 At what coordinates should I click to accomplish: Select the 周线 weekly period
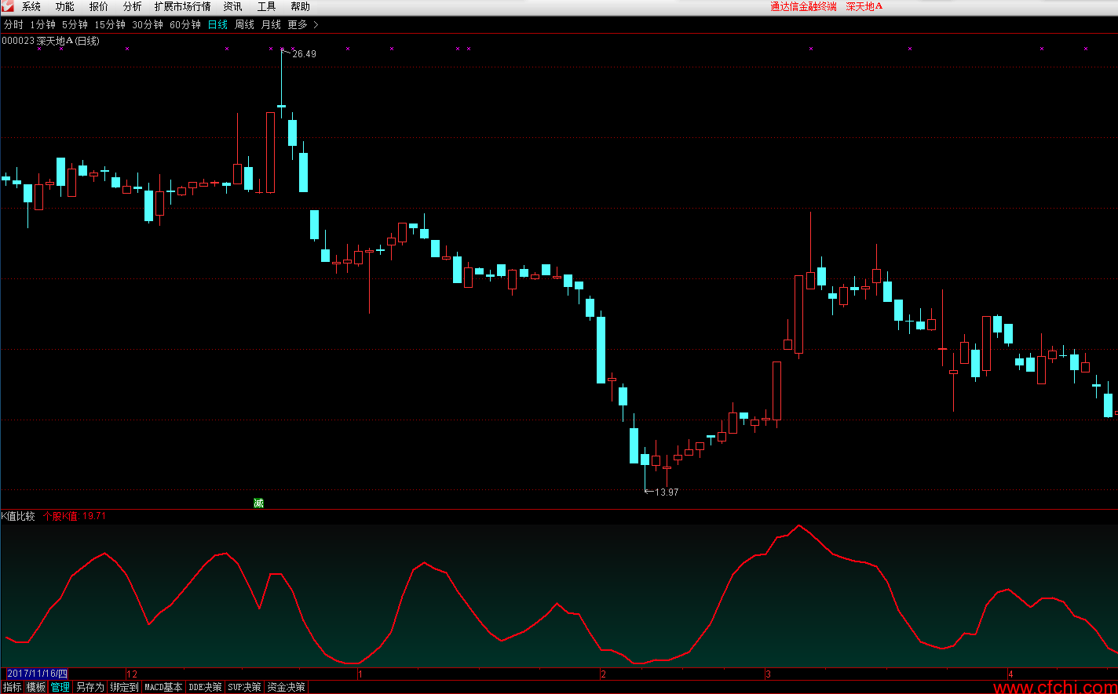tap(244, 24)
